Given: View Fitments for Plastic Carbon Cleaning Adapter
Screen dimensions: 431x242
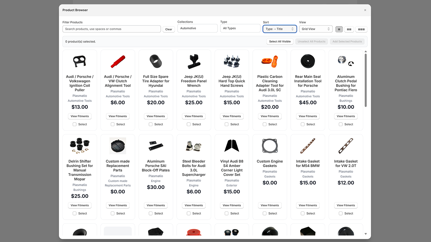Looking at the screenshot, I should (x=270, y=116).
